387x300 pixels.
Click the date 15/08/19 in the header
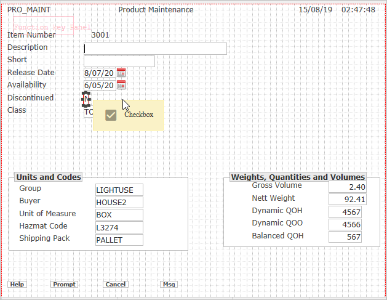[316, 10]
